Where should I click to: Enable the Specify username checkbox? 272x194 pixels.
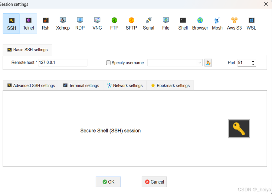click(x=108, y=63)
